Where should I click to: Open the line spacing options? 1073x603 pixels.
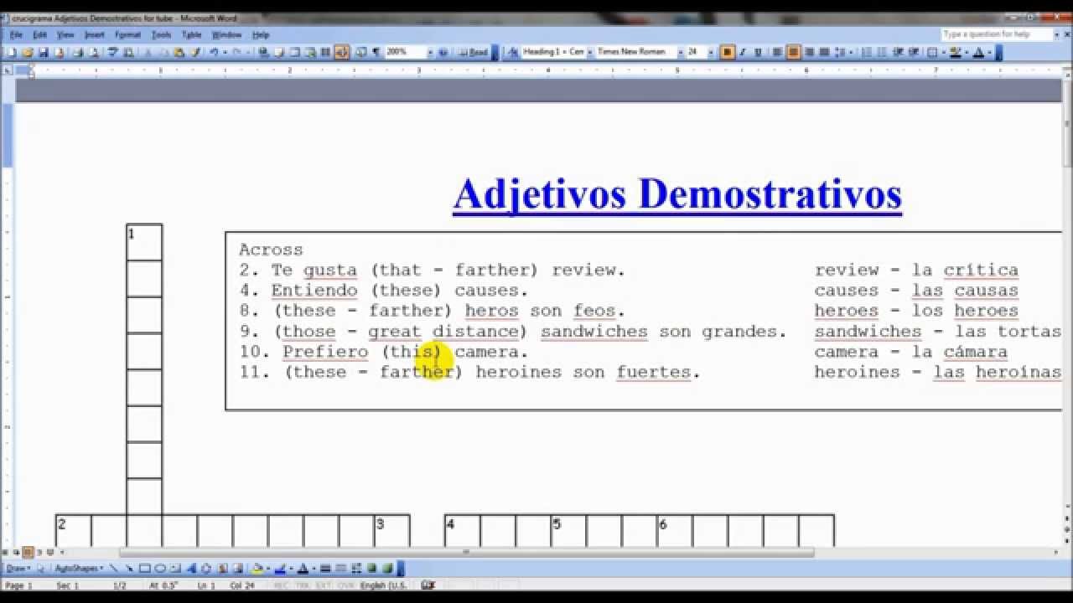pos(841,52)
